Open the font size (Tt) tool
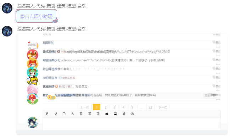Screen dimensions: 233x139 pyautogui.click(x=64, y=114)
